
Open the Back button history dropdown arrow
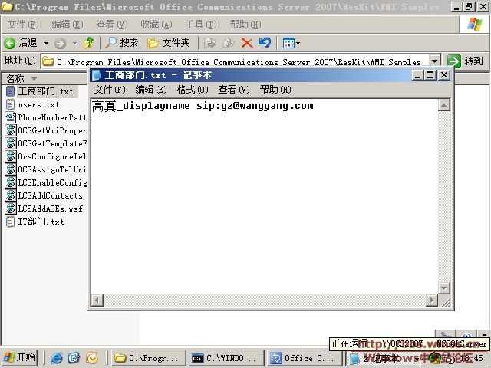46,43
